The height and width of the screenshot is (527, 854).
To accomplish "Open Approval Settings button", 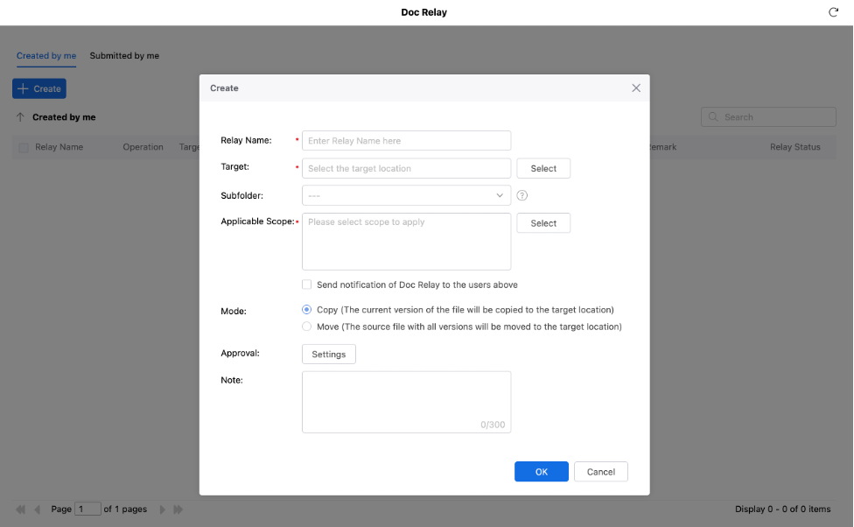I will click(x=329, y=355).
